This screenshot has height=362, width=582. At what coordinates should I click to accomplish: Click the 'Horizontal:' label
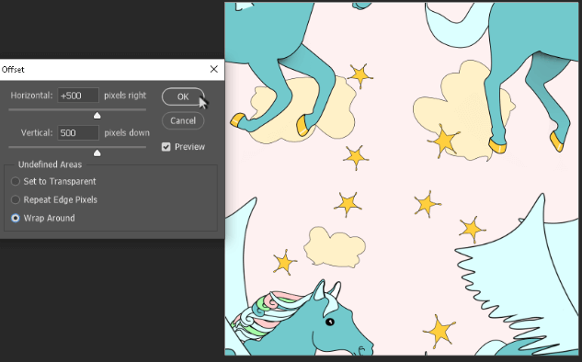(x=31, y=96)
